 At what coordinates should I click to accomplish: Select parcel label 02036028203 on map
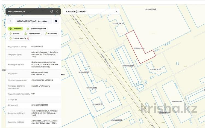click(x=84, y=72)
